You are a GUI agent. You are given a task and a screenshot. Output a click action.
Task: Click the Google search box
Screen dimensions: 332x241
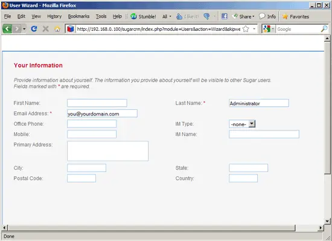tap(298, 29)
